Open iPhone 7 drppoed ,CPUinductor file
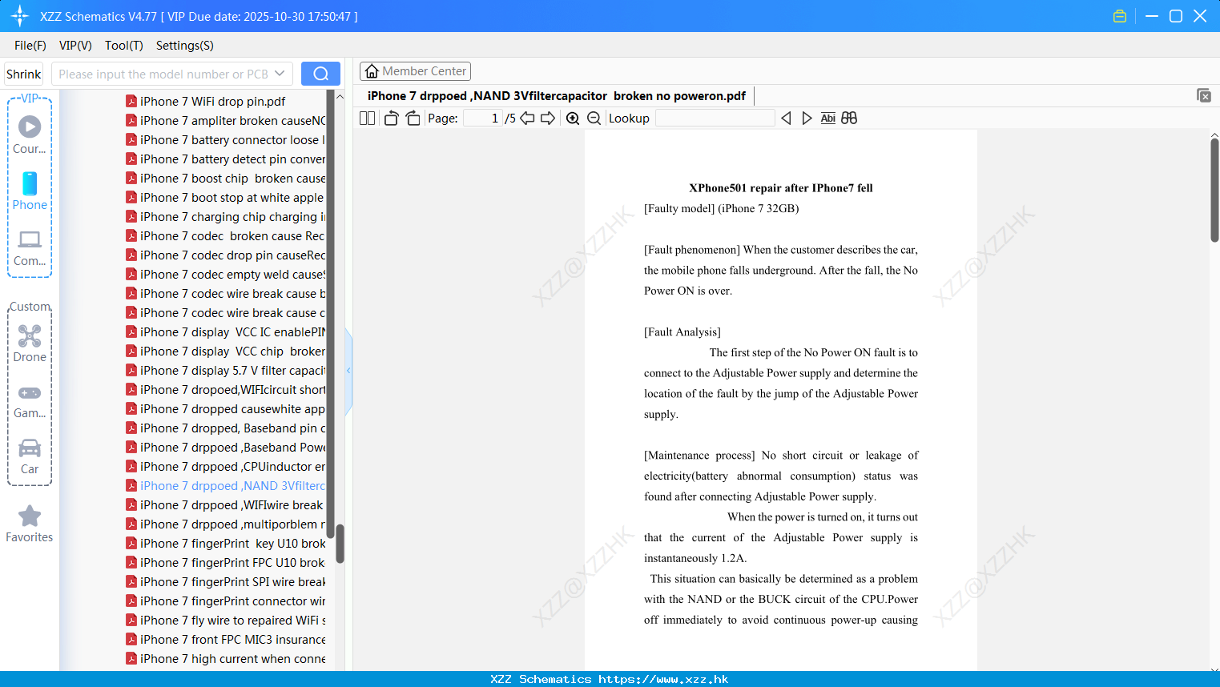 (x=225, y=467)
